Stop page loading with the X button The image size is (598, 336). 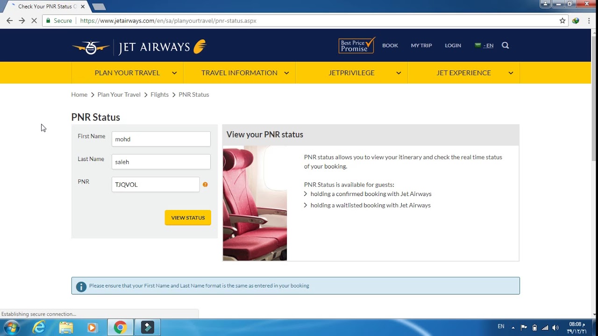click(x=34, y=21)
